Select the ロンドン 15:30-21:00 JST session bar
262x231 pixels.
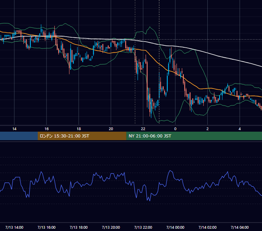coord(82,136)
